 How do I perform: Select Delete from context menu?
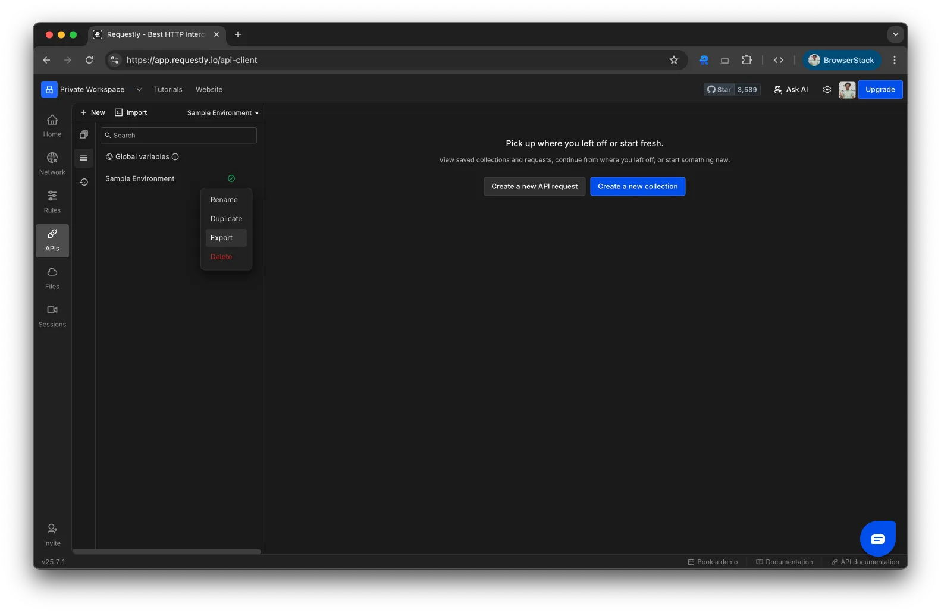(x=226, y=257)
